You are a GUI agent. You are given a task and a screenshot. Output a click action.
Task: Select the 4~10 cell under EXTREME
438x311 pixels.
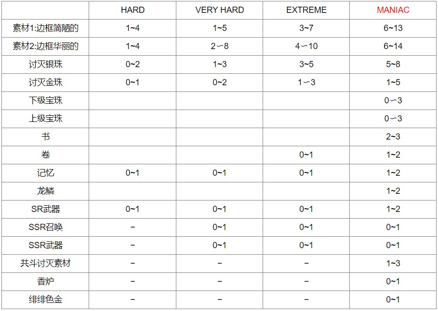click(306, 46)
